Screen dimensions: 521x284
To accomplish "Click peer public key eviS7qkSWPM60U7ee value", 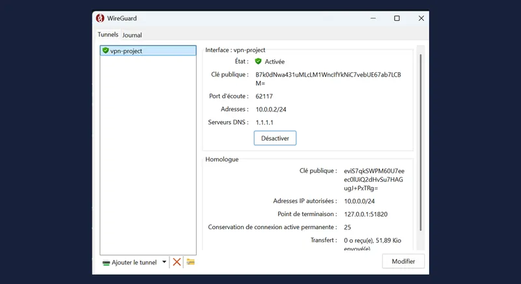I will point(374,180).
